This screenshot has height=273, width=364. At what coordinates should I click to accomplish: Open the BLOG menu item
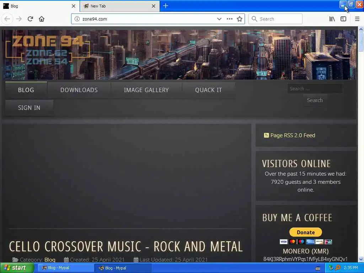point(26,90)
